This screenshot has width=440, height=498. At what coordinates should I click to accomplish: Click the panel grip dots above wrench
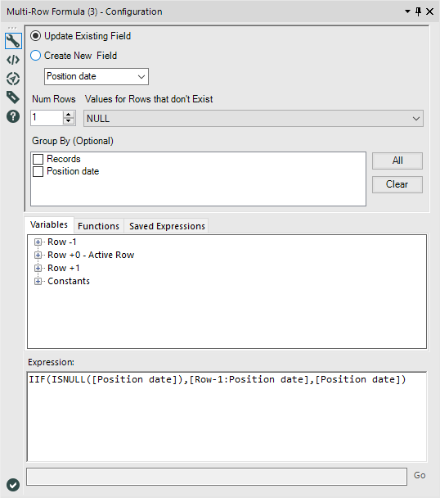(x=12, y=28)
